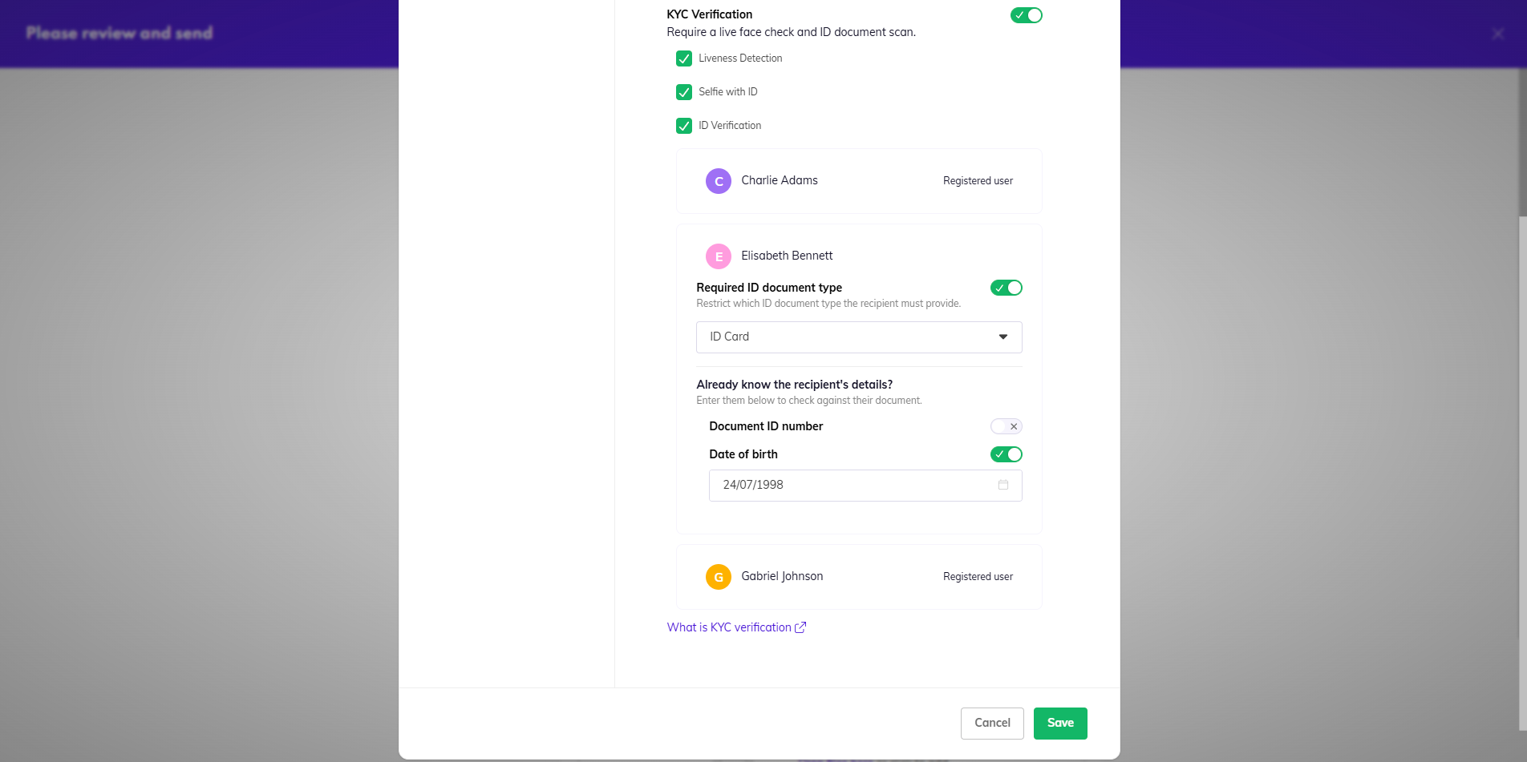Toggle off KYC Verification switch
Image resolution: width=1527 pixels, height=762 pixels.
coord(1026,15)
